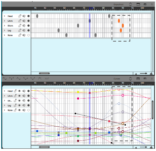Toggle the empty circle on Dopesheet None row
Image resolution: width=156 pixels, height=151 pixels.
[x=28, y=35]
